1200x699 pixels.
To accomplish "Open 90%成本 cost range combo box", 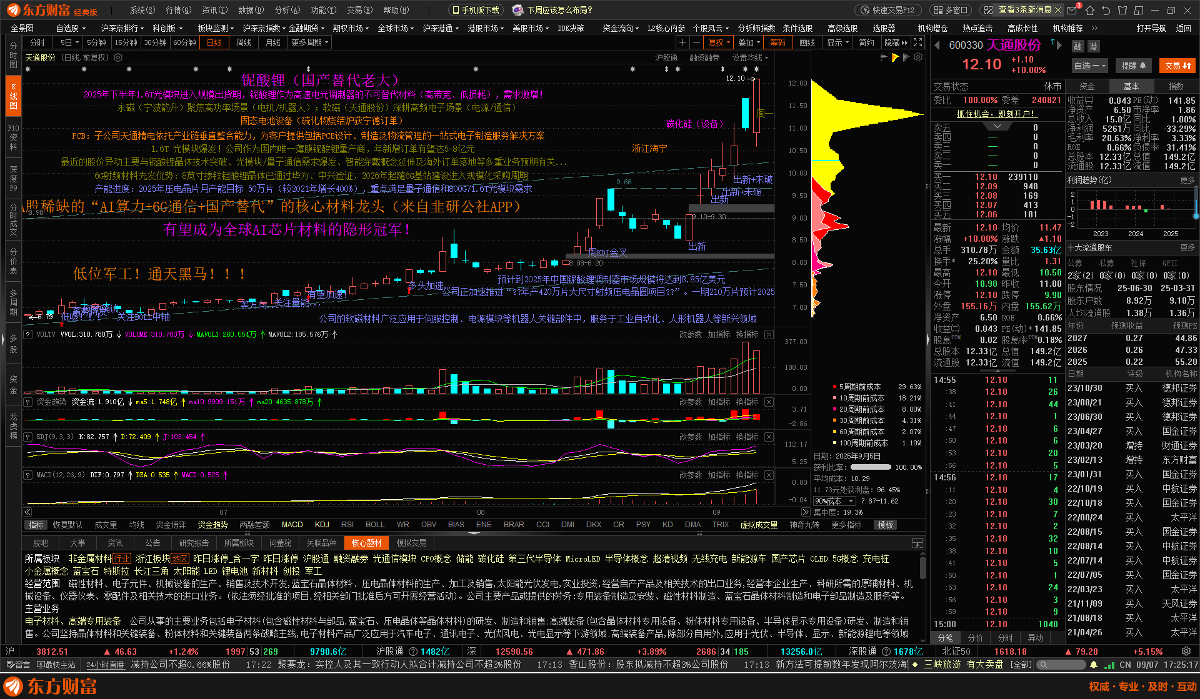I will (835, 502).
